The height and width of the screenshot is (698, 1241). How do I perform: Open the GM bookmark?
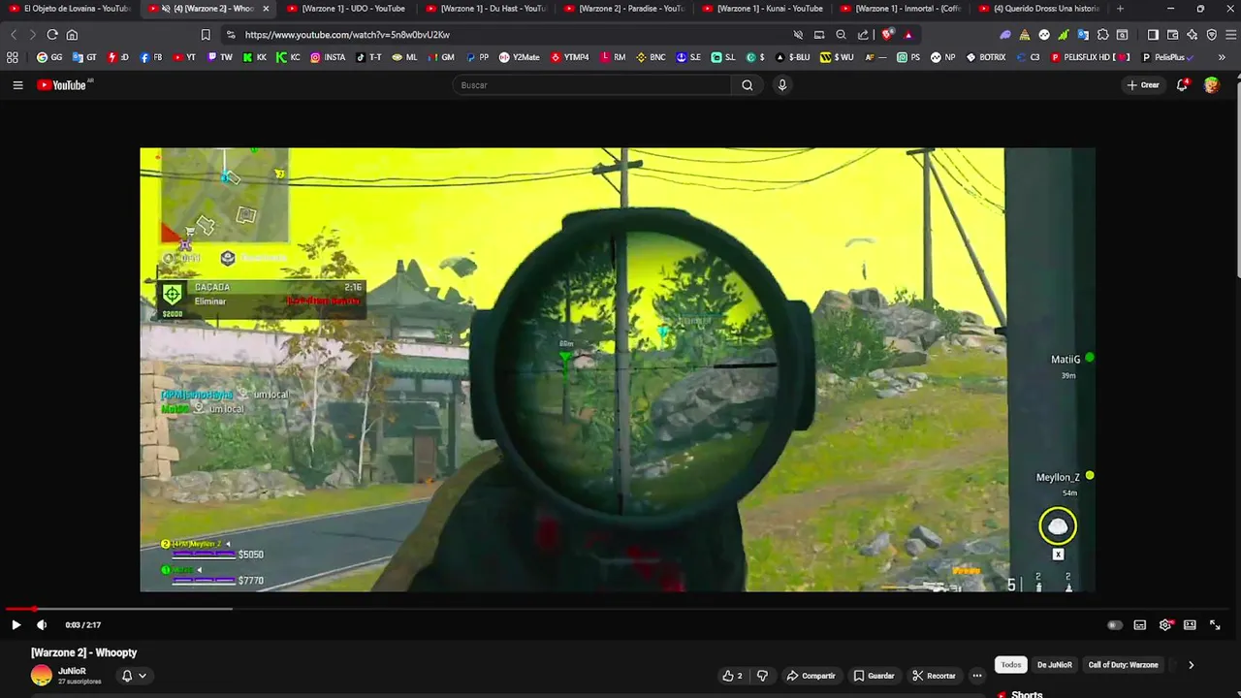pyautogui.click(x=441, y=57)
